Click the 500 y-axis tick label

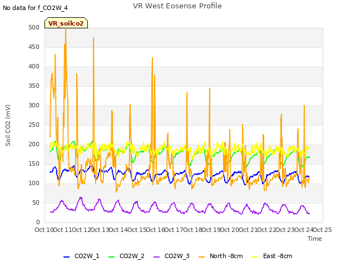click(x=34, y=27)
